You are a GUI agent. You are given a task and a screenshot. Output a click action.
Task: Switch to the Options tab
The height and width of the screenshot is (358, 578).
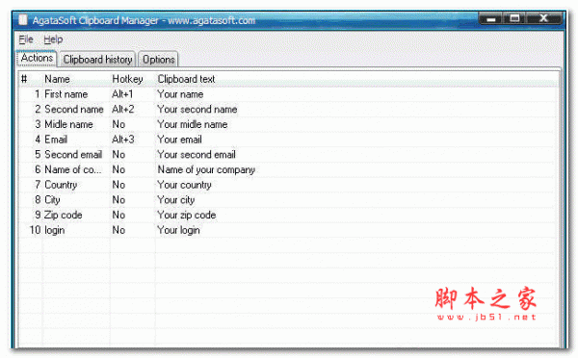159,60
